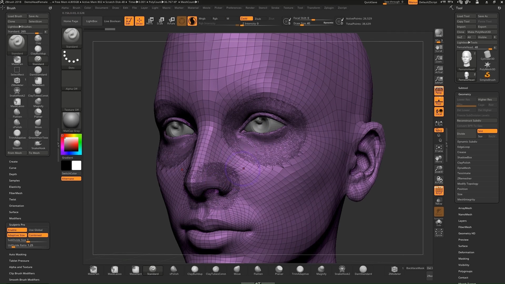
Task: Choose the ZModeler brush in the Brush palette
Action: tap(17, 81)
